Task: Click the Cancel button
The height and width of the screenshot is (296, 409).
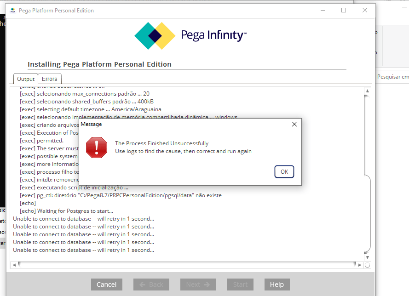Action: [106, 285]
